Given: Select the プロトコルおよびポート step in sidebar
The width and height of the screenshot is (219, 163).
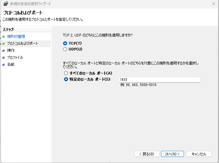Looking at the screenshot, I should (x=23, y=43).
